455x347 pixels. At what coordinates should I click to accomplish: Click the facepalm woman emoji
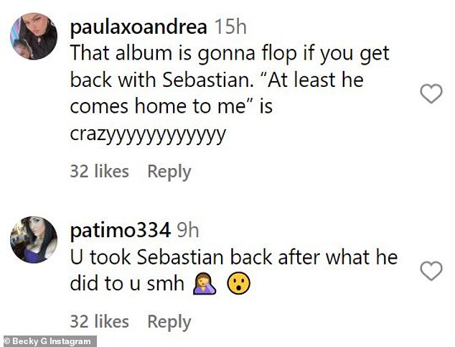205,284
